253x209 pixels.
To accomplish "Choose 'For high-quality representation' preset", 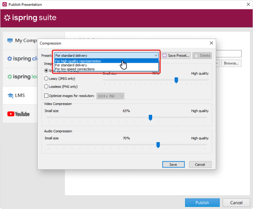I will click(x=107, y=61).
